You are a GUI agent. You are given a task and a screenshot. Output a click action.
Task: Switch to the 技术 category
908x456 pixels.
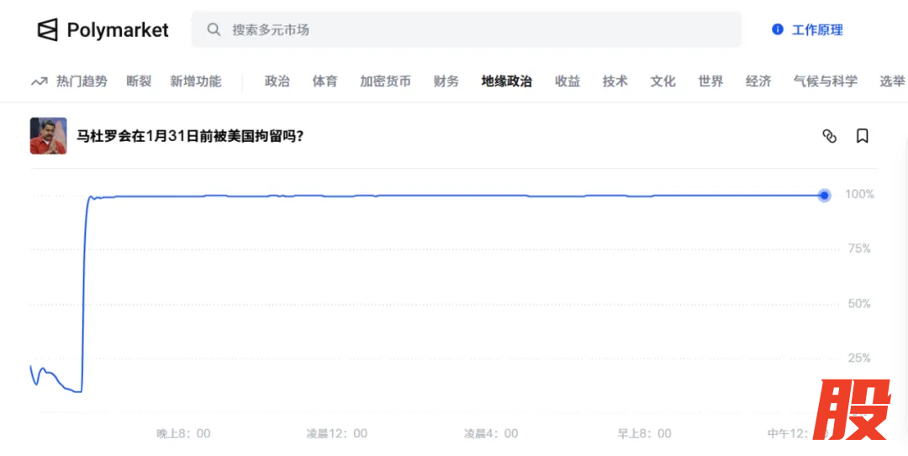615,81
